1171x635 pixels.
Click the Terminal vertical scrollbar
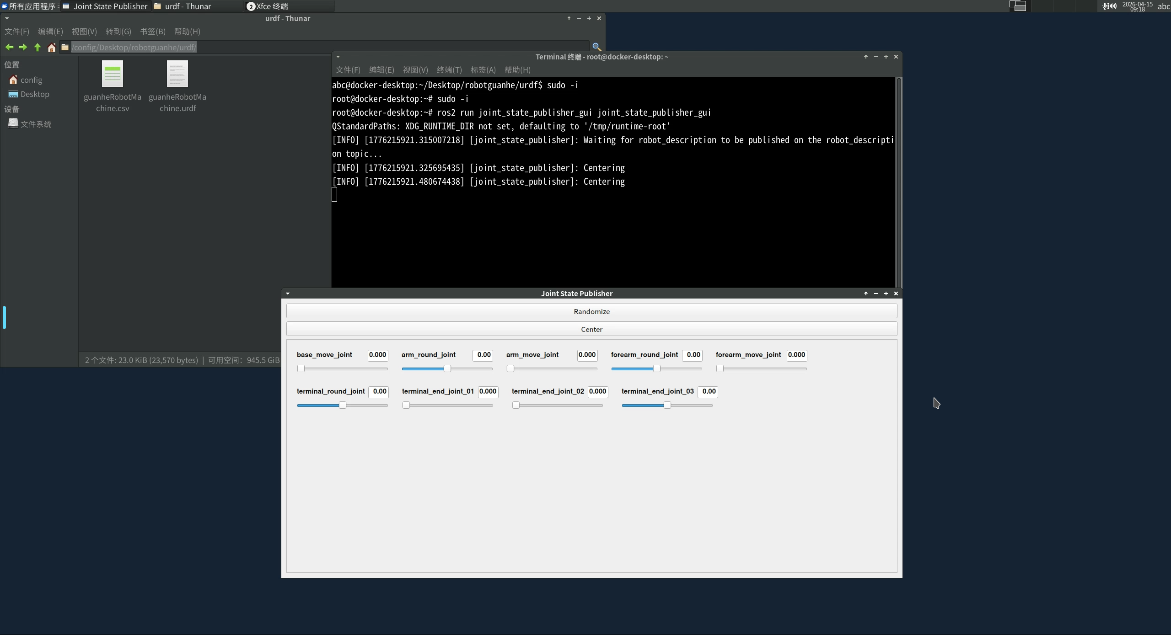click(x=898, y=182)
